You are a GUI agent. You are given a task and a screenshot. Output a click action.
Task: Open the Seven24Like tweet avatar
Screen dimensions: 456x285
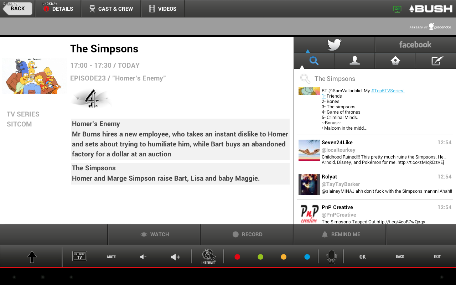coord(309,150)
